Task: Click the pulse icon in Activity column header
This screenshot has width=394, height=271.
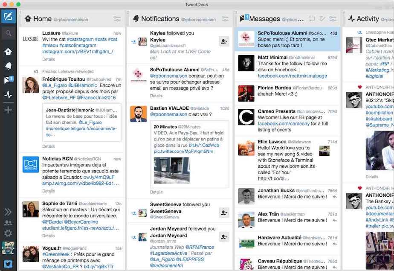Action: (x=351, y=19)
